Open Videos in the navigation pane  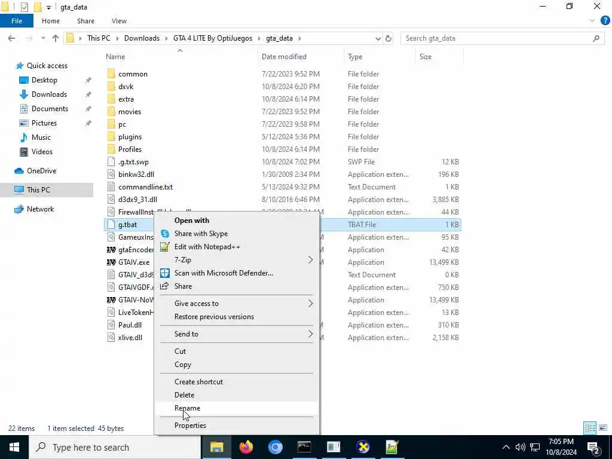pyautogui.click(x=42, y=152)
